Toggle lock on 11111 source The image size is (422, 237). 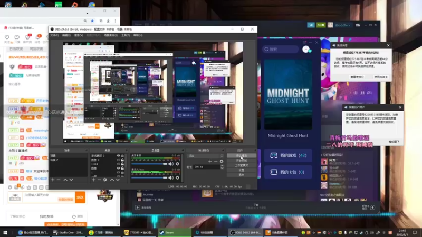[x=122, y=164]
